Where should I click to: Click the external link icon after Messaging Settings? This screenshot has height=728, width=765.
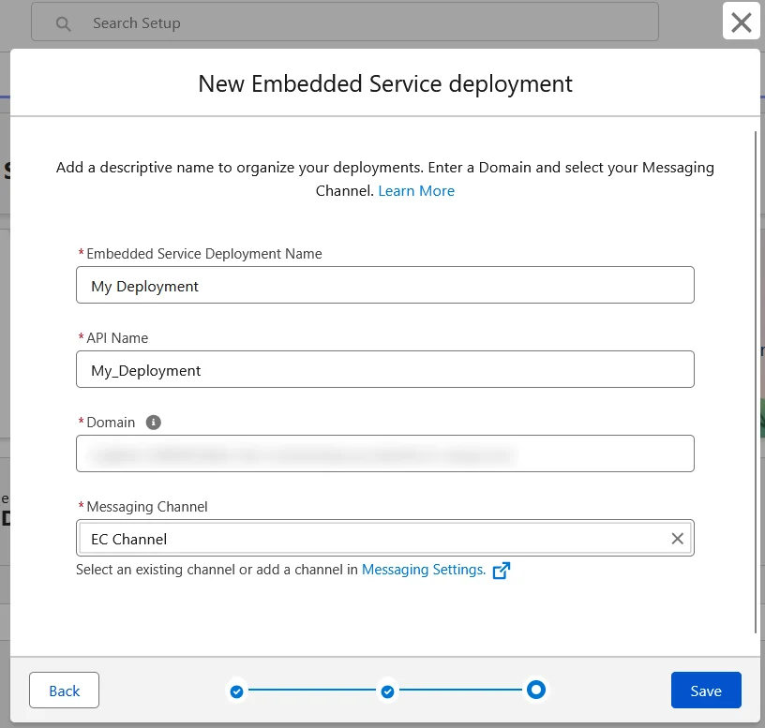(502, 571)
